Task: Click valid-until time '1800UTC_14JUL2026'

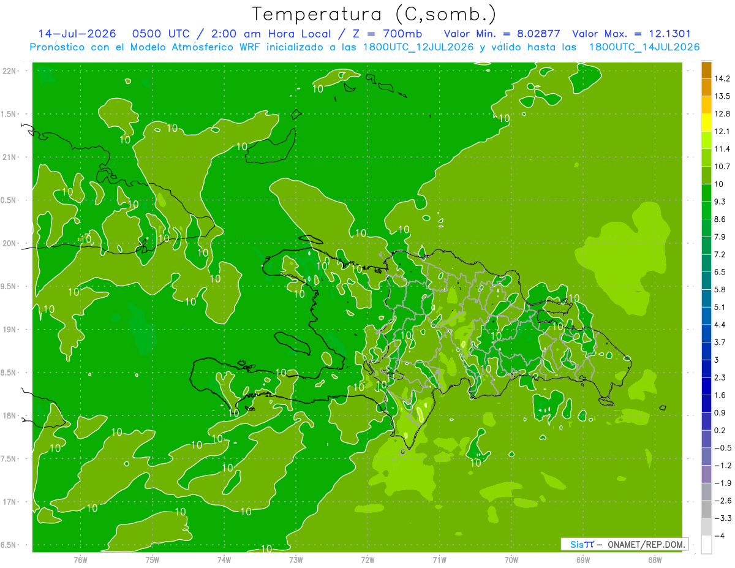Action: (x=644, y=47)
